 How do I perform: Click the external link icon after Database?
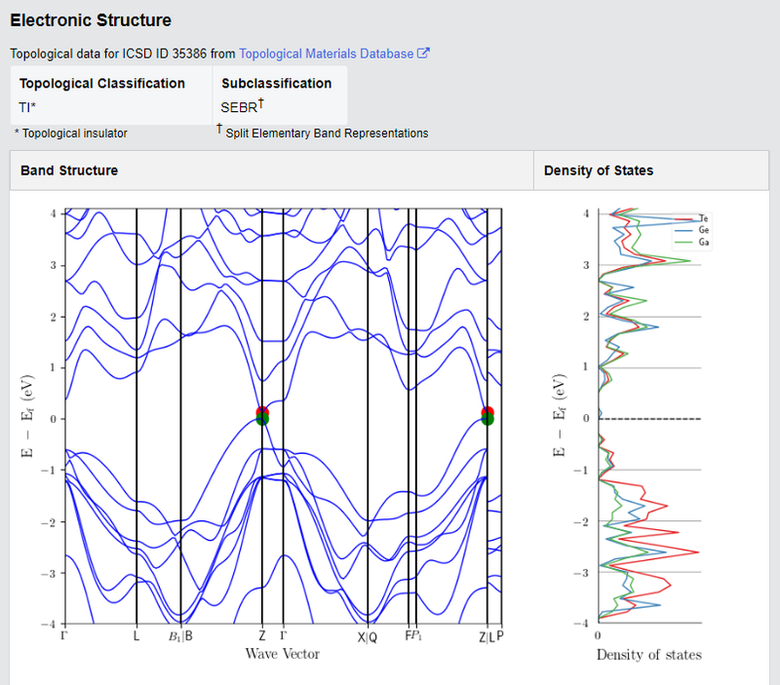coord(423,54)
